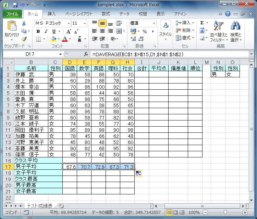Increase font size with large A icon
This screenshot has width=257, height=219.
coord(69,31)
